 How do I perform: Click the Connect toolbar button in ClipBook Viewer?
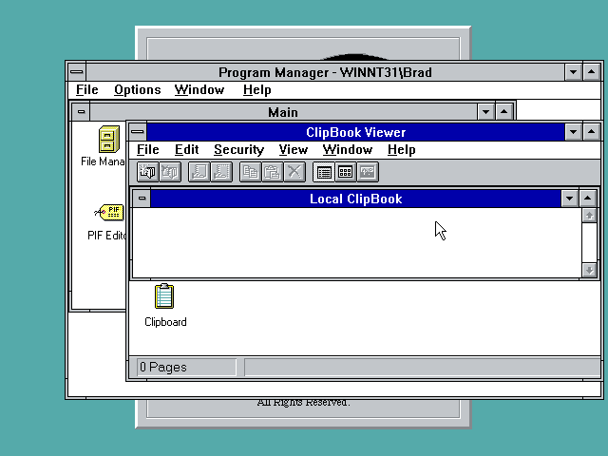(148, 172)
